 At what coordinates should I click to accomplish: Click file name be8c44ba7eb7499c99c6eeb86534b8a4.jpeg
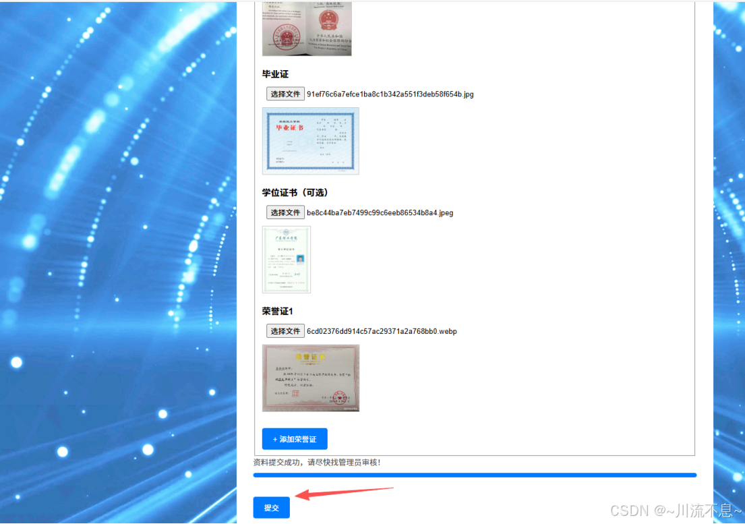(380, 213)
